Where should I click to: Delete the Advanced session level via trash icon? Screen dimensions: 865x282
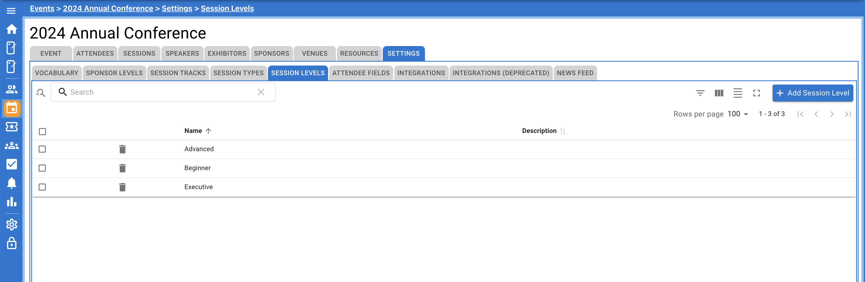122,149
